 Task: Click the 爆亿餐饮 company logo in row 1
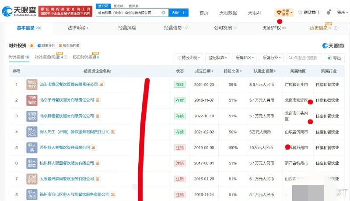32,85
